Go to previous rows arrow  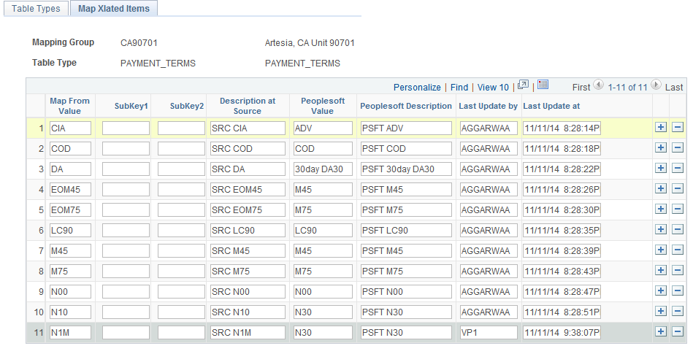tap(599, 86)
